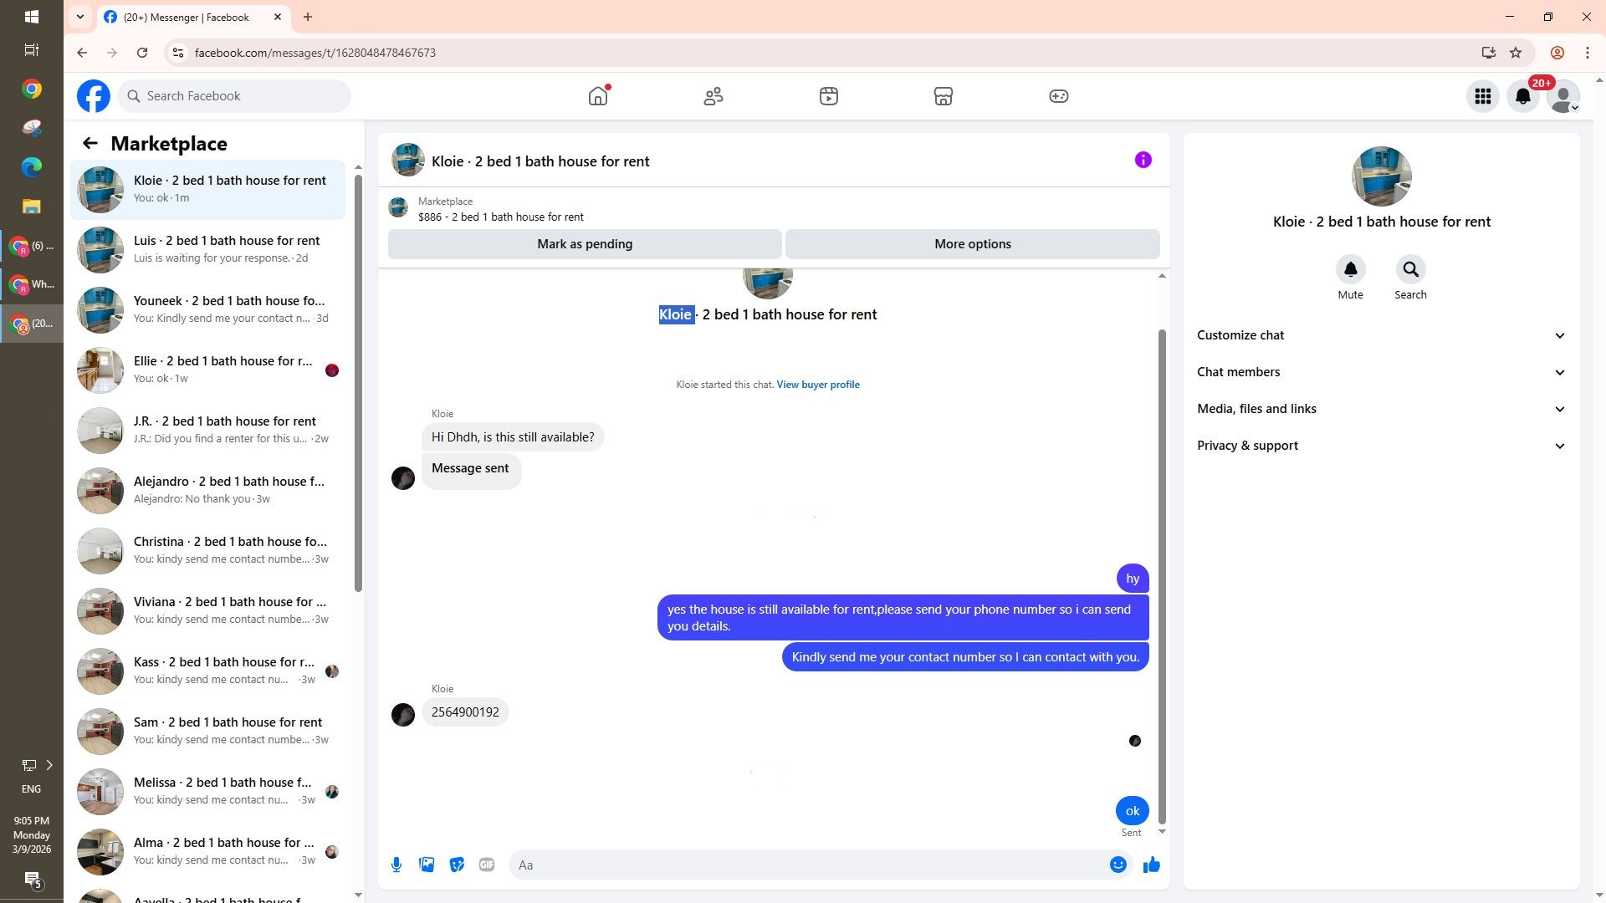Expand the Chat members section

(x=1381, y=372)
